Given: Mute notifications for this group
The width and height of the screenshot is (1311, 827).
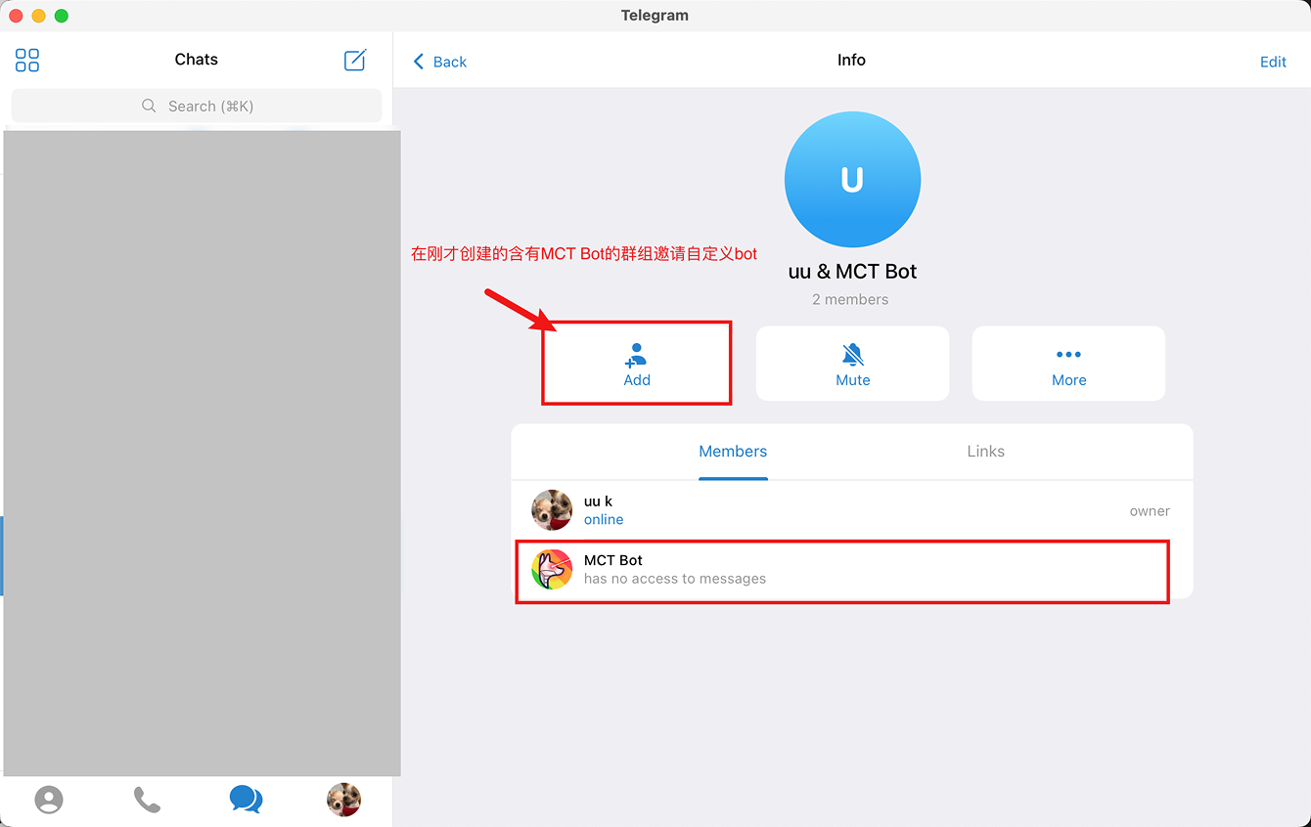Looking at the screenshot, I should tap(851, 363).
